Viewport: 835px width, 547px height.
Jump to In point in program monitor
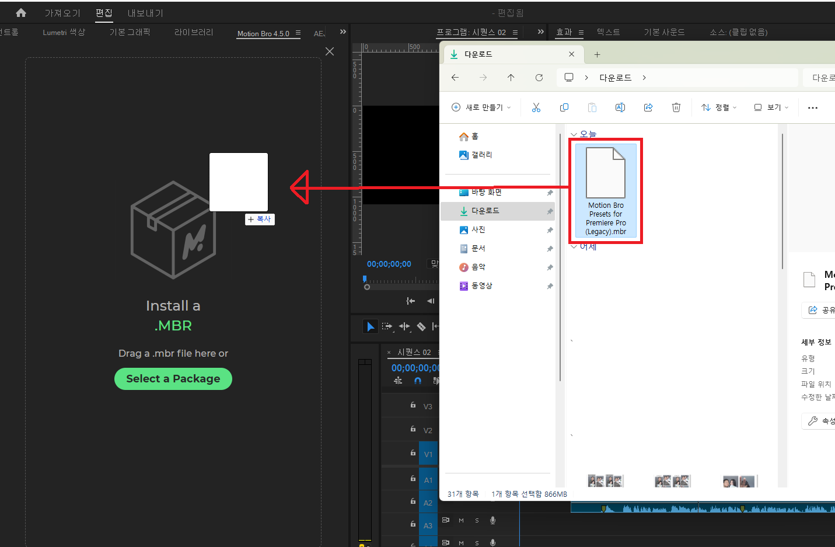[411, 301]
